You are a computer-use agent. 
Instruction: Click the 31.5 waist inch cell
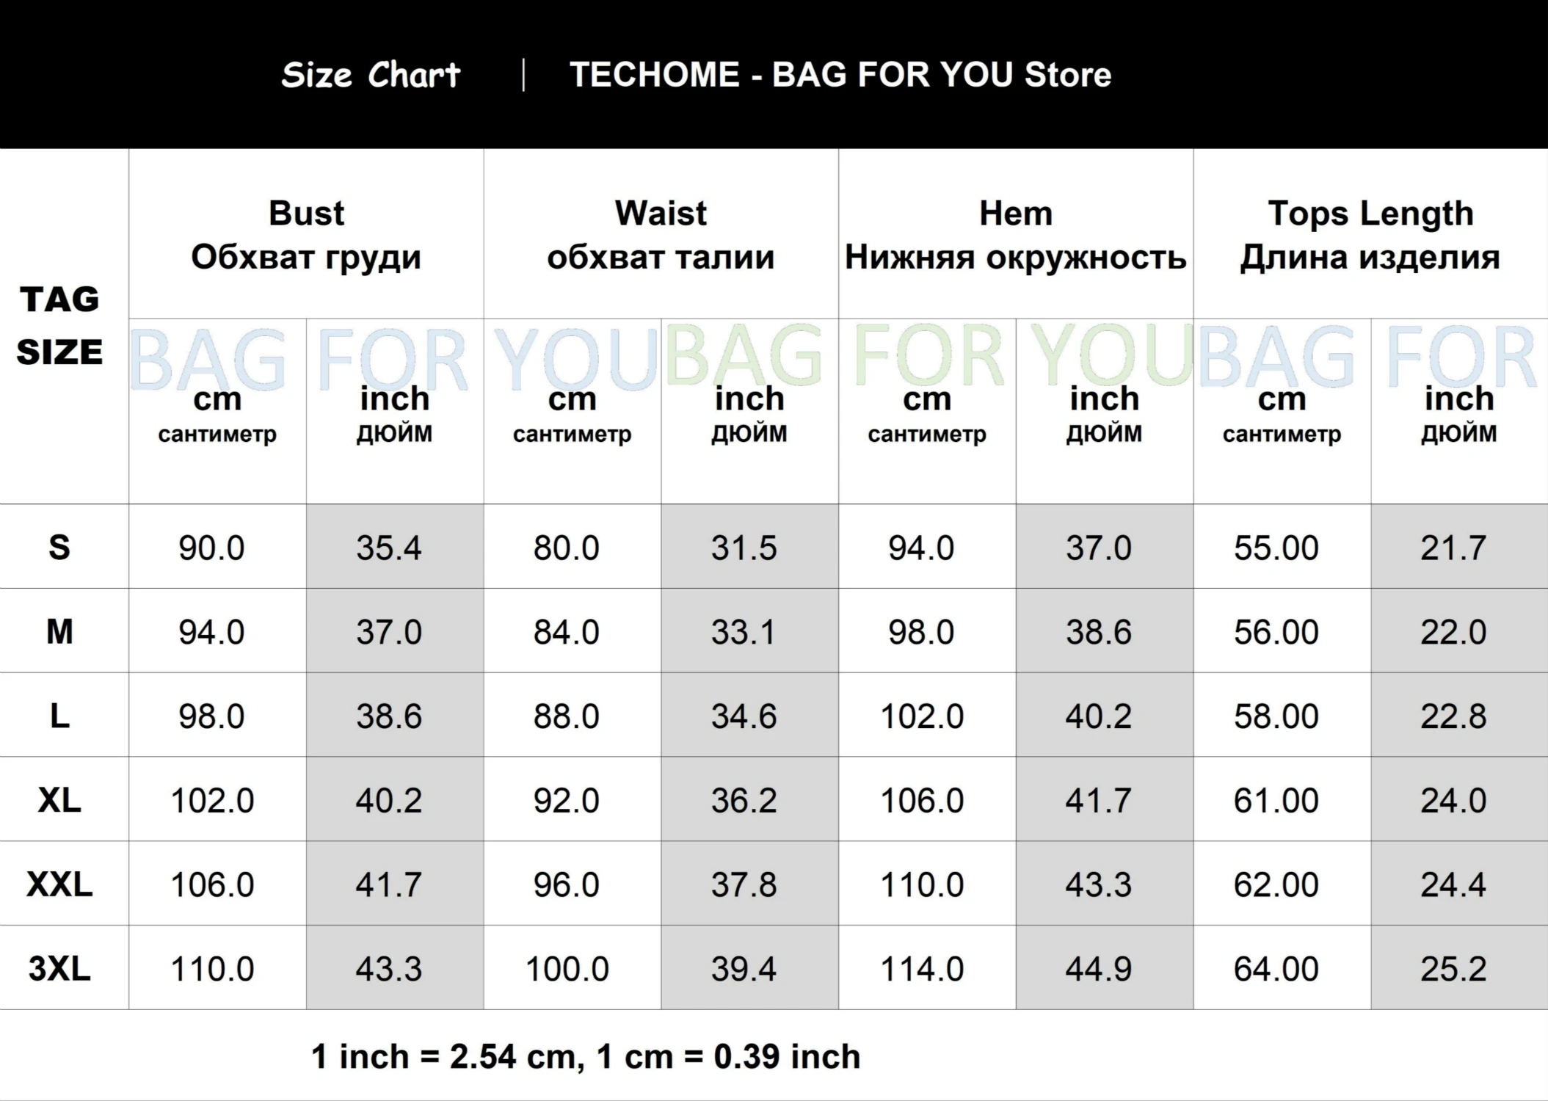744,548
